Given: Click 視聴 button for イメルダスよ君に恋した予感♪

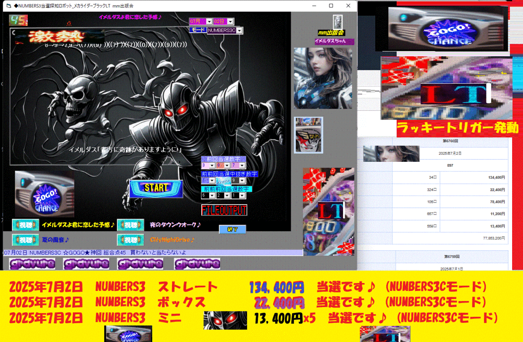Looking at the screenshot, I should coord(25,225).
